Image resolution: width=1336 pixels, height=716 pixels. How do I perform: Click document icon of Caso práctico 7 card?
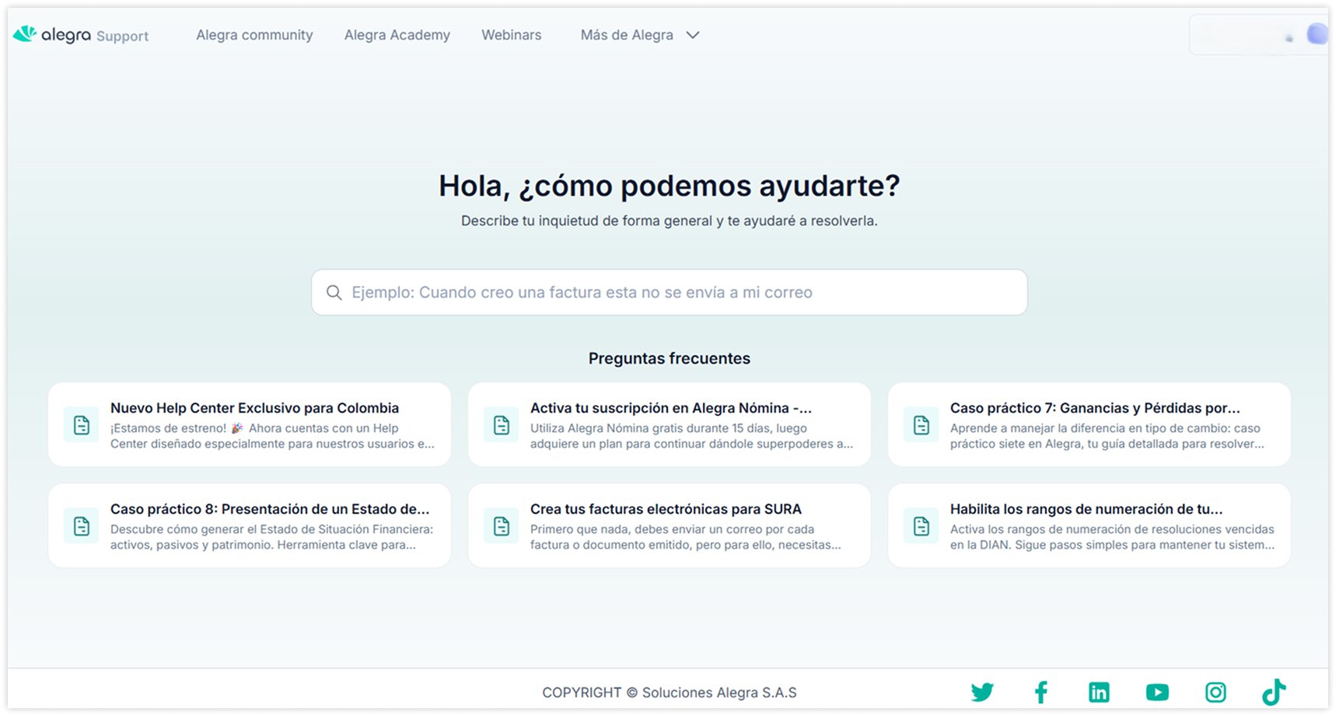pos(922,425)
